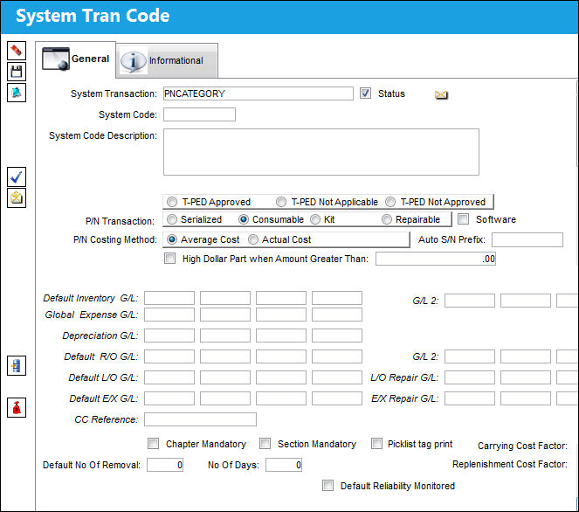Click first G/L 2 box beside Default Inventory G/L
Viewport: 579px width, 512px height.
coord(470,301)
